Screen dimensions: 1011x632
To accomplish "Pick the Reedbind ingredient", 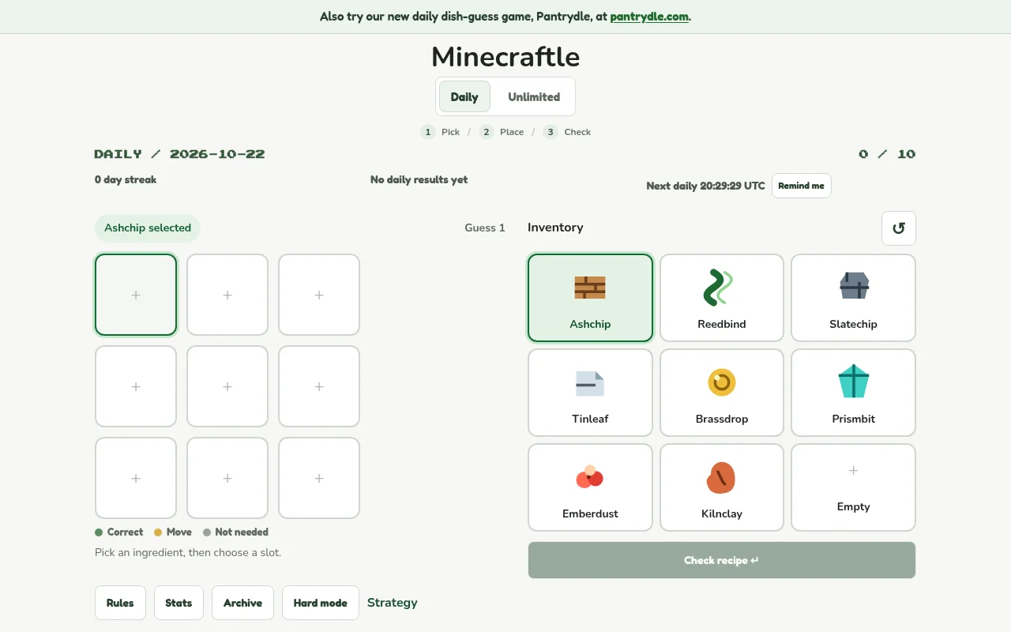I will click(x=722, y=298).
